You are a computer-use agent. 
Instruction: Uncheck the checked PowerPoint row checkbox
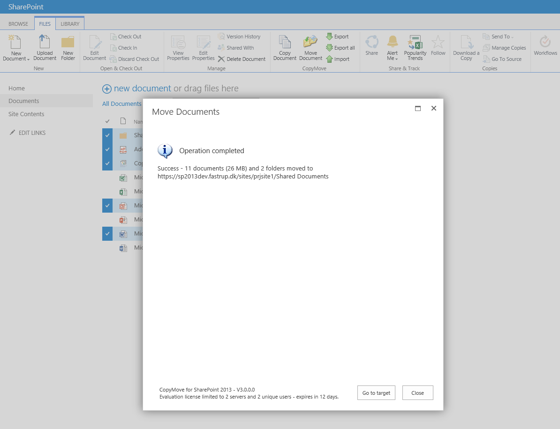pos(107,206)
